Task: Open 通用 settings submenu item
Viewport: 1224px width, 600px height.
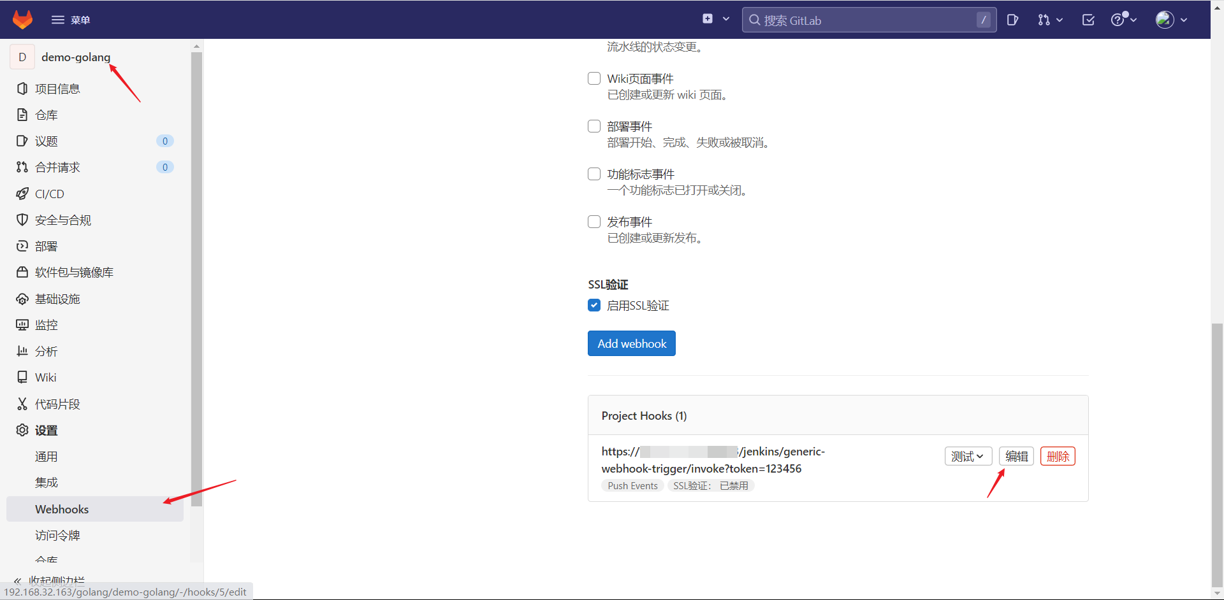Action: click(47, 456)
